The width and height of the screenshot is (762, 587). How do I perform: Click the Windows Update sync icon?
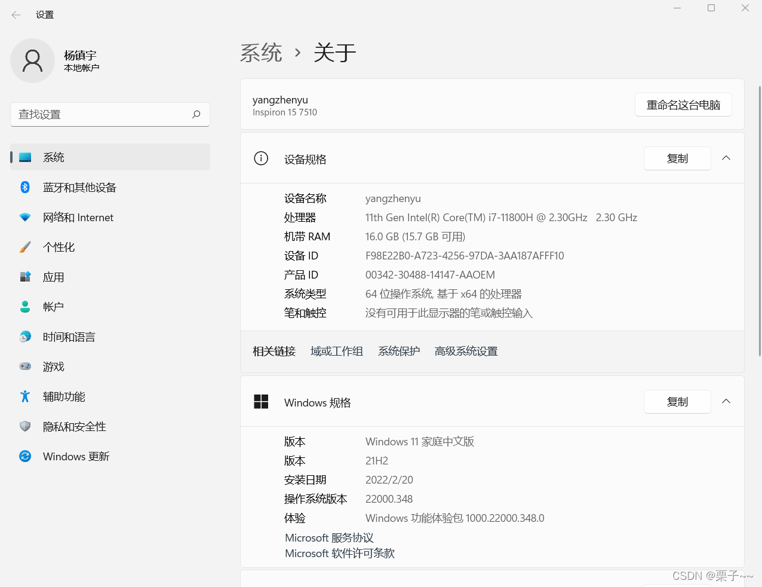point(25,456)
